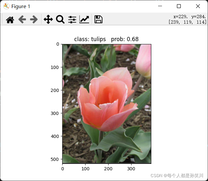
Task: Click the y-axis tick label 100
Action: click(x=55, y=67)
